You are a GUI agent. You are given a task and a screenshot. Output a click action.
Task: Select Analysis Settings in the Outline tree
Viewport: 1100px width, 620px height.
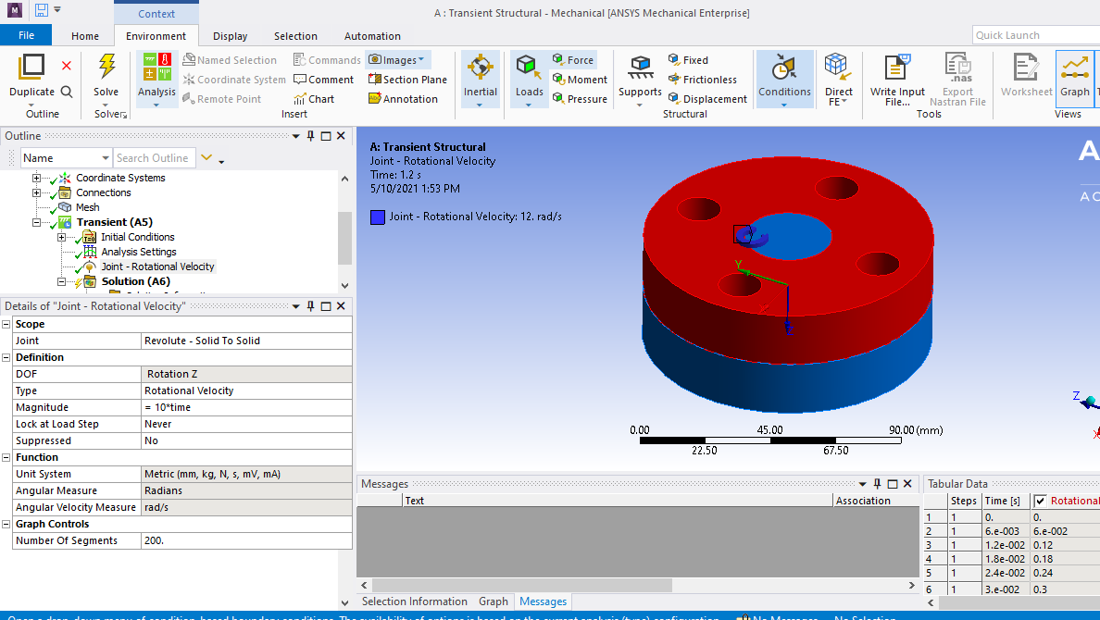(x=139, y=252)
